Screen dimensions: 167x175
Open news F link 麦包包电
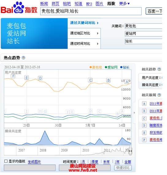pyautogui.click(x=156, y=140)
